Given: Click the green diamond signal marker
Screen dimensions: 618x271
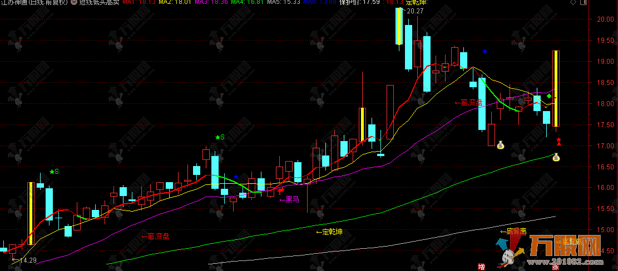Looking at the screenshot, I should tap(549, 97).
